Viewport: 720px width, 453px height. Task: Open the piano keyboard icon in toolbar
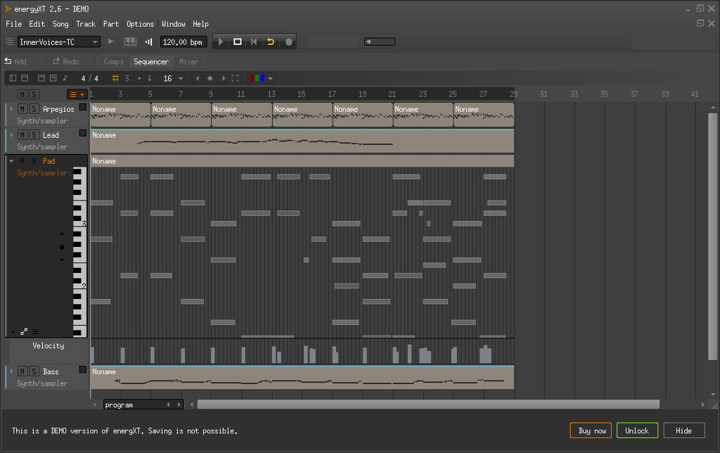(x=131, y=42)
